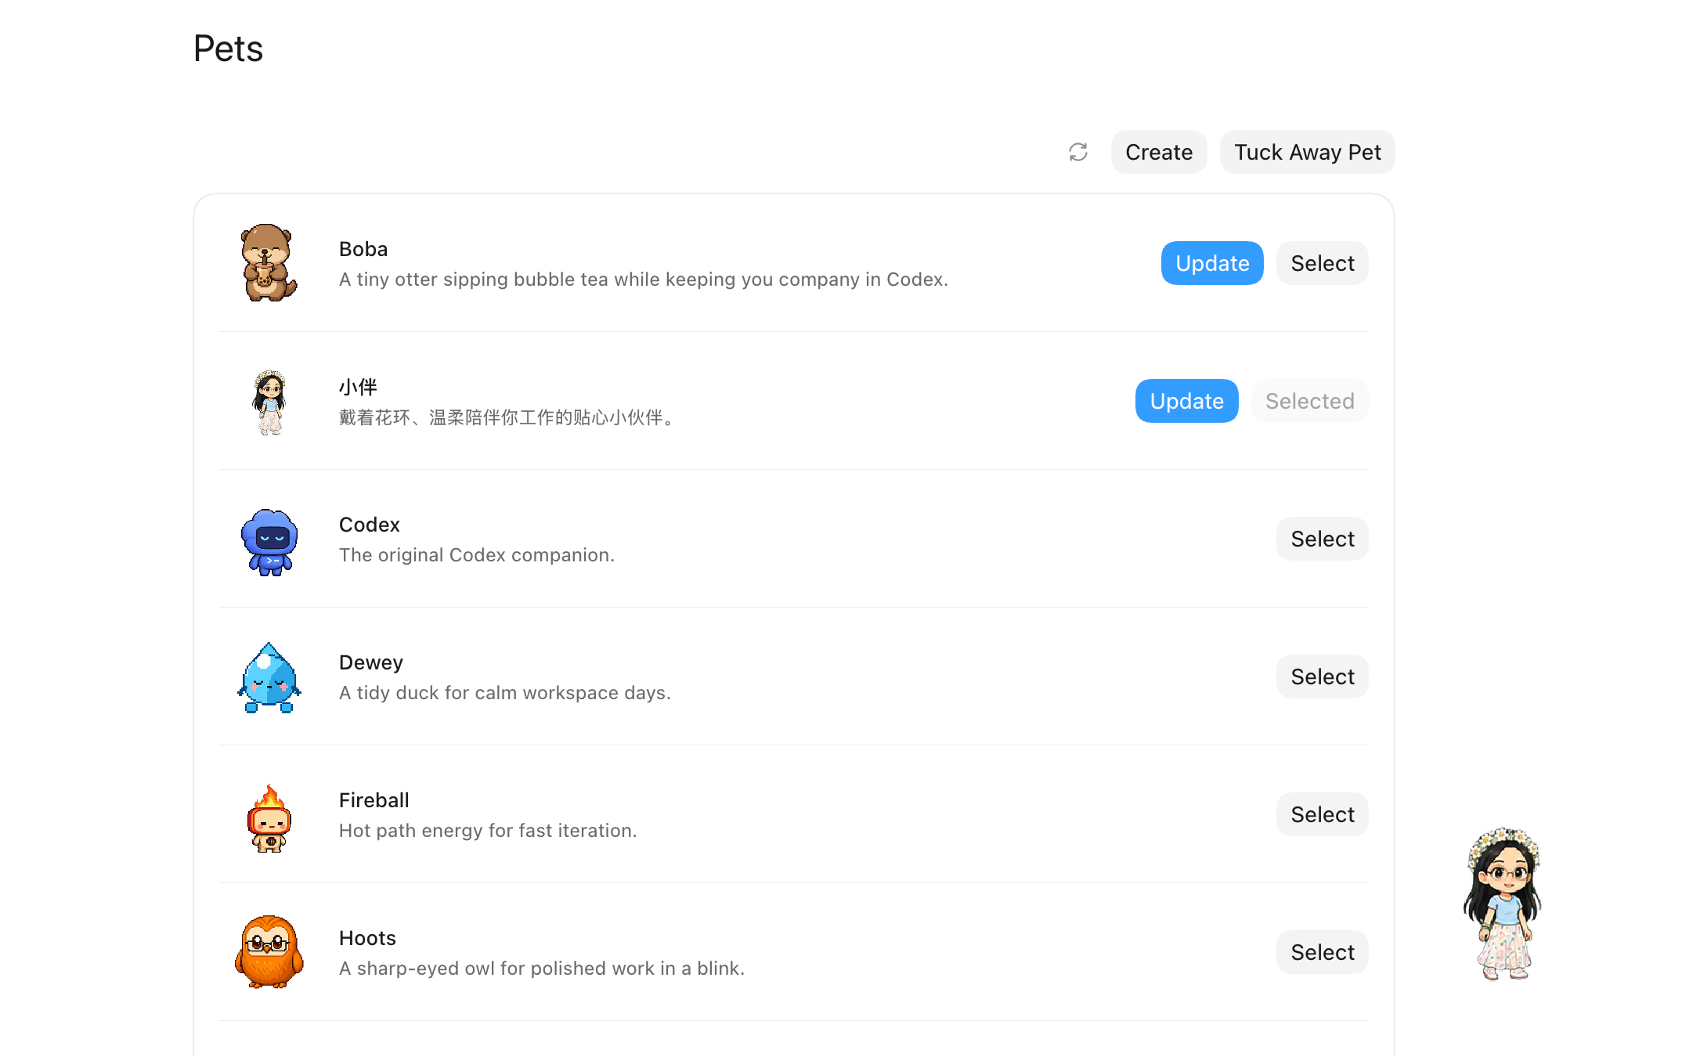1682x1057 pixels.
Task: Click the blue Codex robot avatar
Action: [x=269, y=541]
